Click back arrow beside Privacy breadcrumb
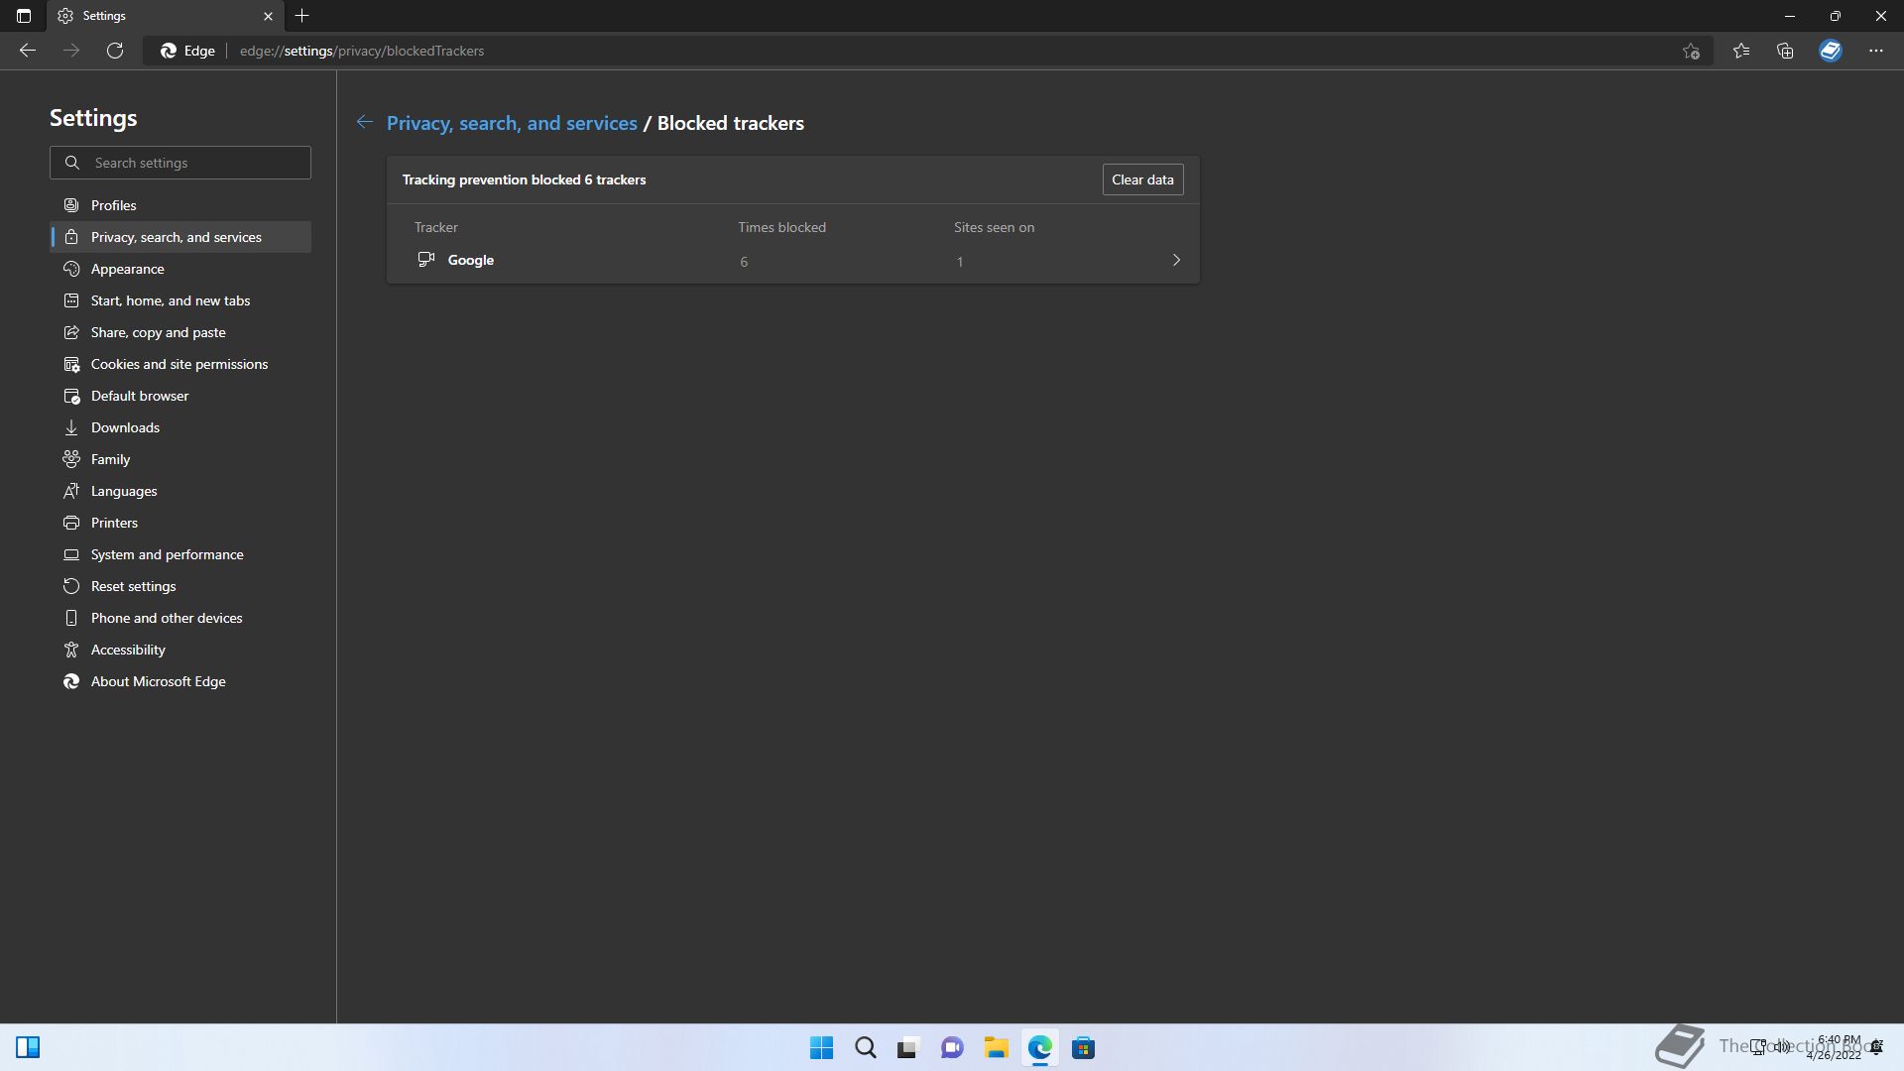This screenshot has height=1071, width=1904. click(x=365, y=122)
